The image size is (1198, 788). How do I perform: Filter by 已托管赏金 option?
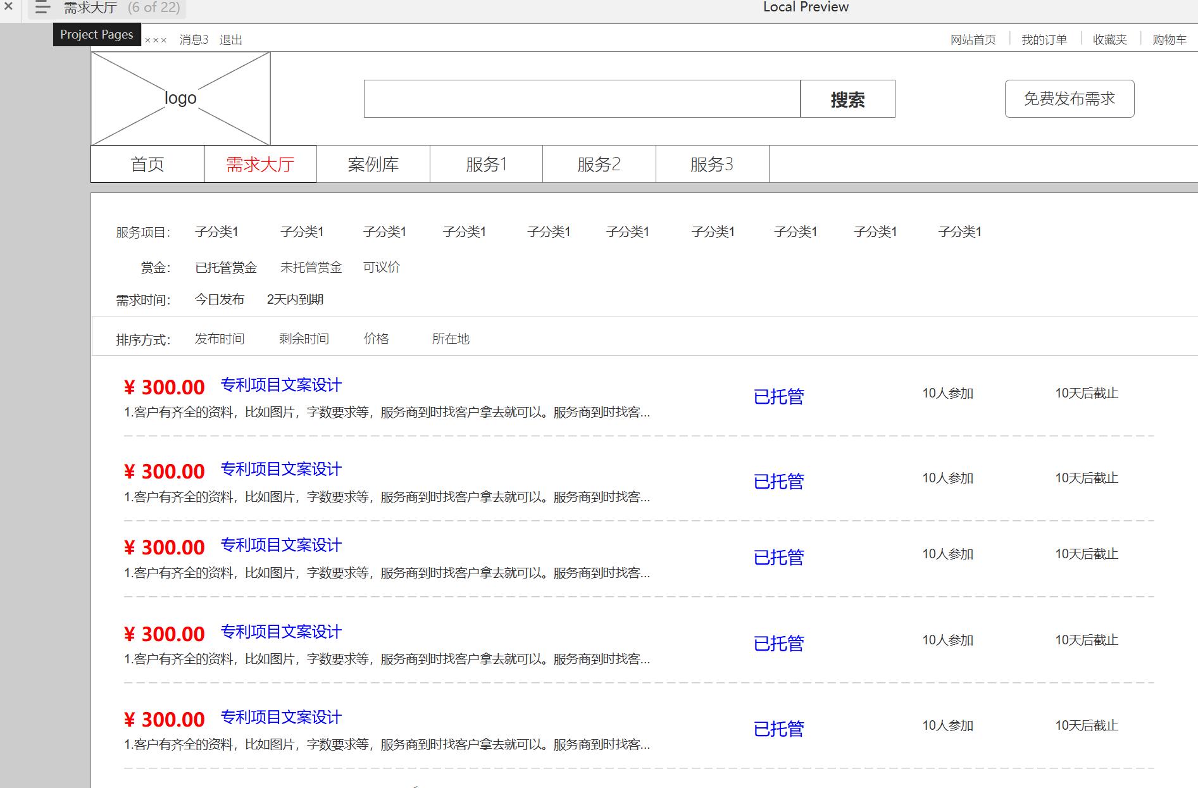point(226,268)
